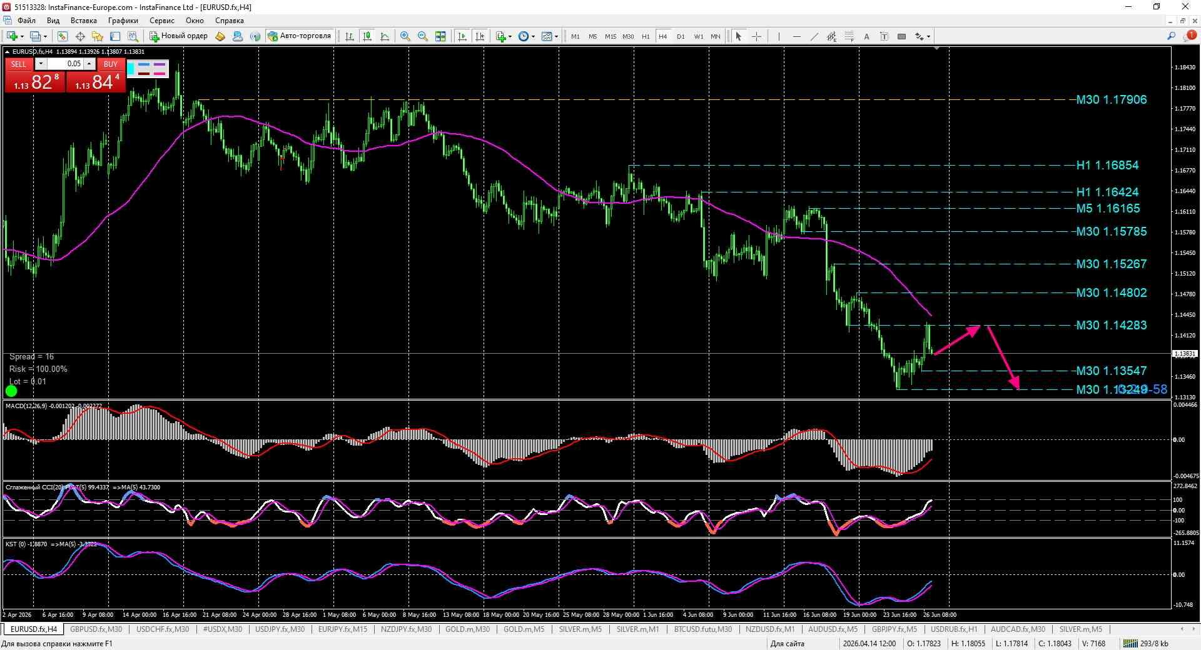Image resolution: width=1201 pixels, height=650 pixels.
Task: Increase lot volume up arrow
Action: click(89, 64)
